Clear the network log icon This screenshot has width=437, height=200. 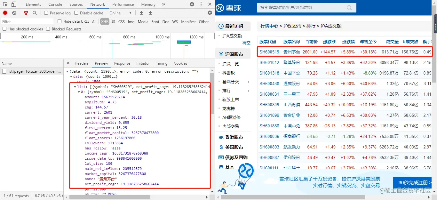(14, 13)
